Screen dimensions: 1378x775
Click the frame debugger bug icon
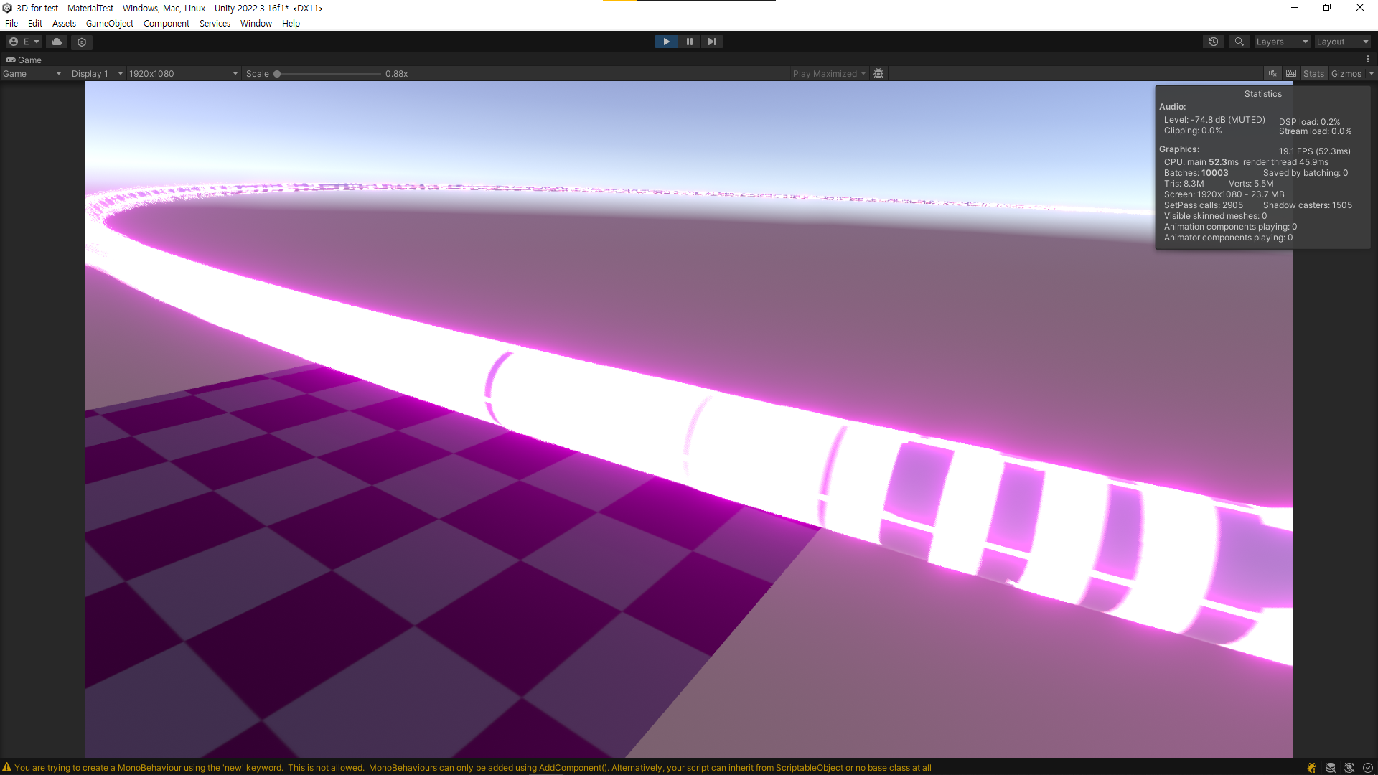pos(878,73)
